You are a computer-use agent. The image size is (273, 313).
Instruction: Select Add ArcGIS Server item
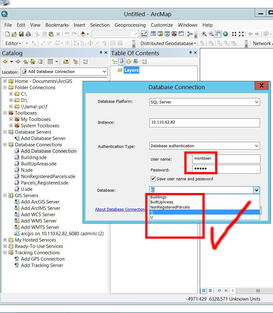(x=40, y=202)
